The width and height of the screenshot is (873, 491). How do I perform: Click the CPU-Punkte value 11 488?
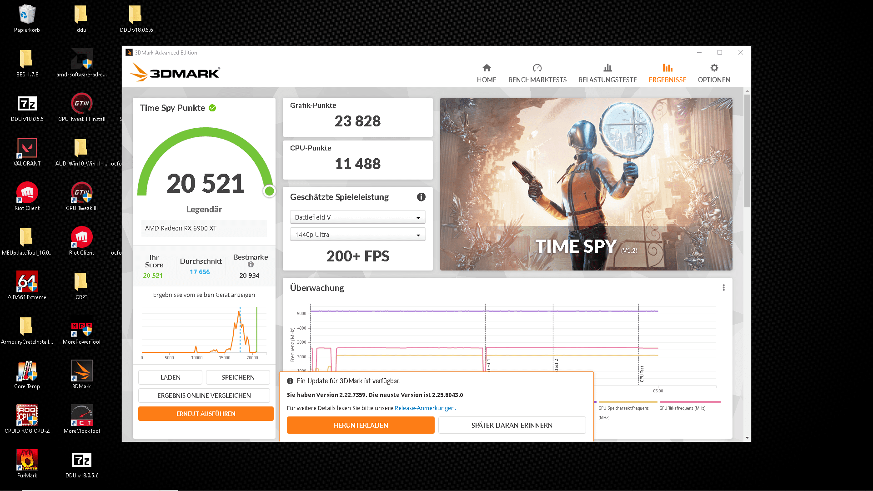click(x=357, y=164)
